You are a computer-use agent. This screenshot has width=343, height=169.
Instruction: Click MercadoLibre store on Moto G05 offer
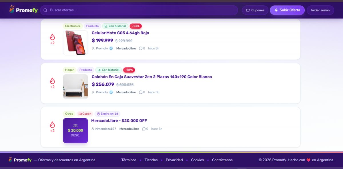pos(126,49)
